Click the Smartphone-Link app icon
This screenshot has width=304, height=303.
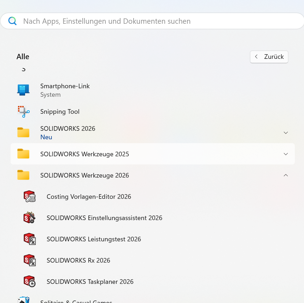coord(23,90)
